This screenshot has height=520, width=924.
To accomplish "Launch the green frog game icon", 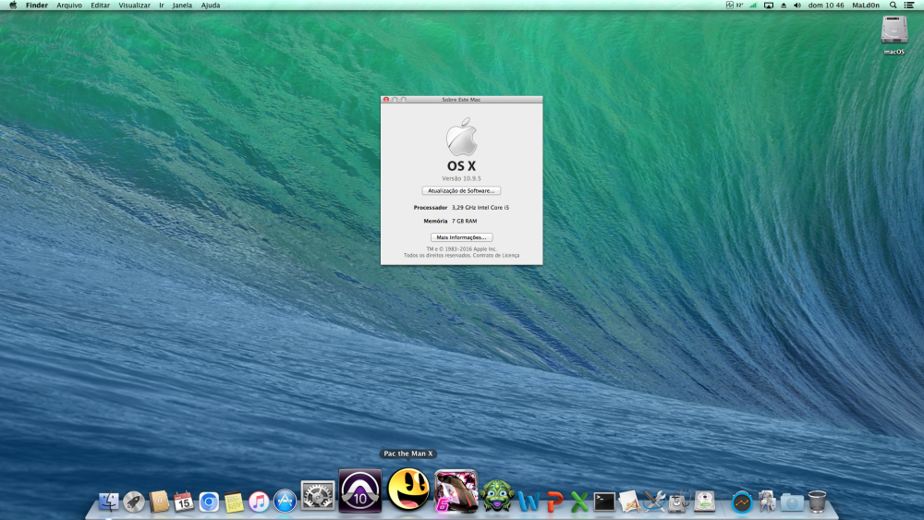I will click(497, 495).
